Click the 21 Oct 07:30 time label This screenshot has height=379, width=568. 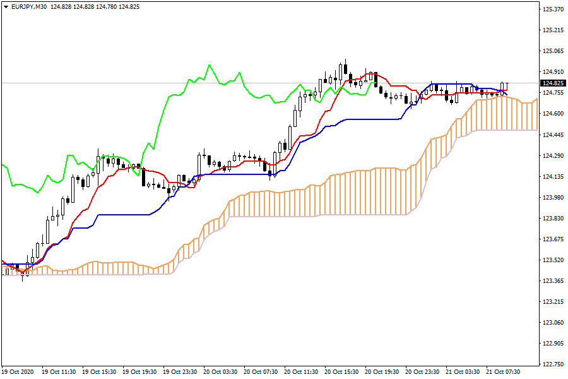pos(505,371)
